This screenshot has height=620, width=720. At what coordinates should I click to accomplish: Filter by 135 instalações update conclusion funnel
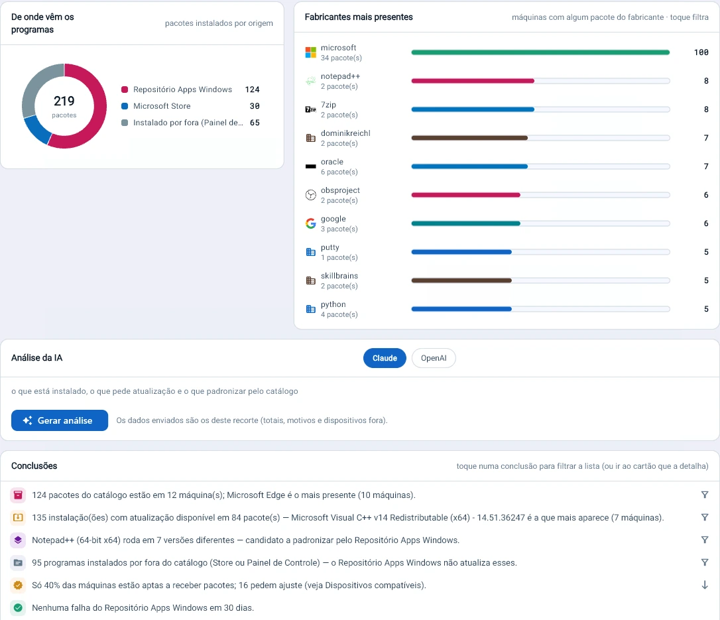point(704,517)
